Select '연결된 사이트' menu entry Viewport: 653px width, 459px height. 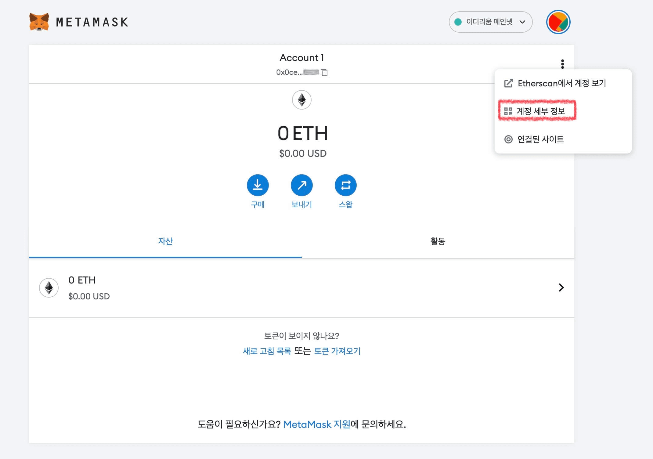coord(563,139)
